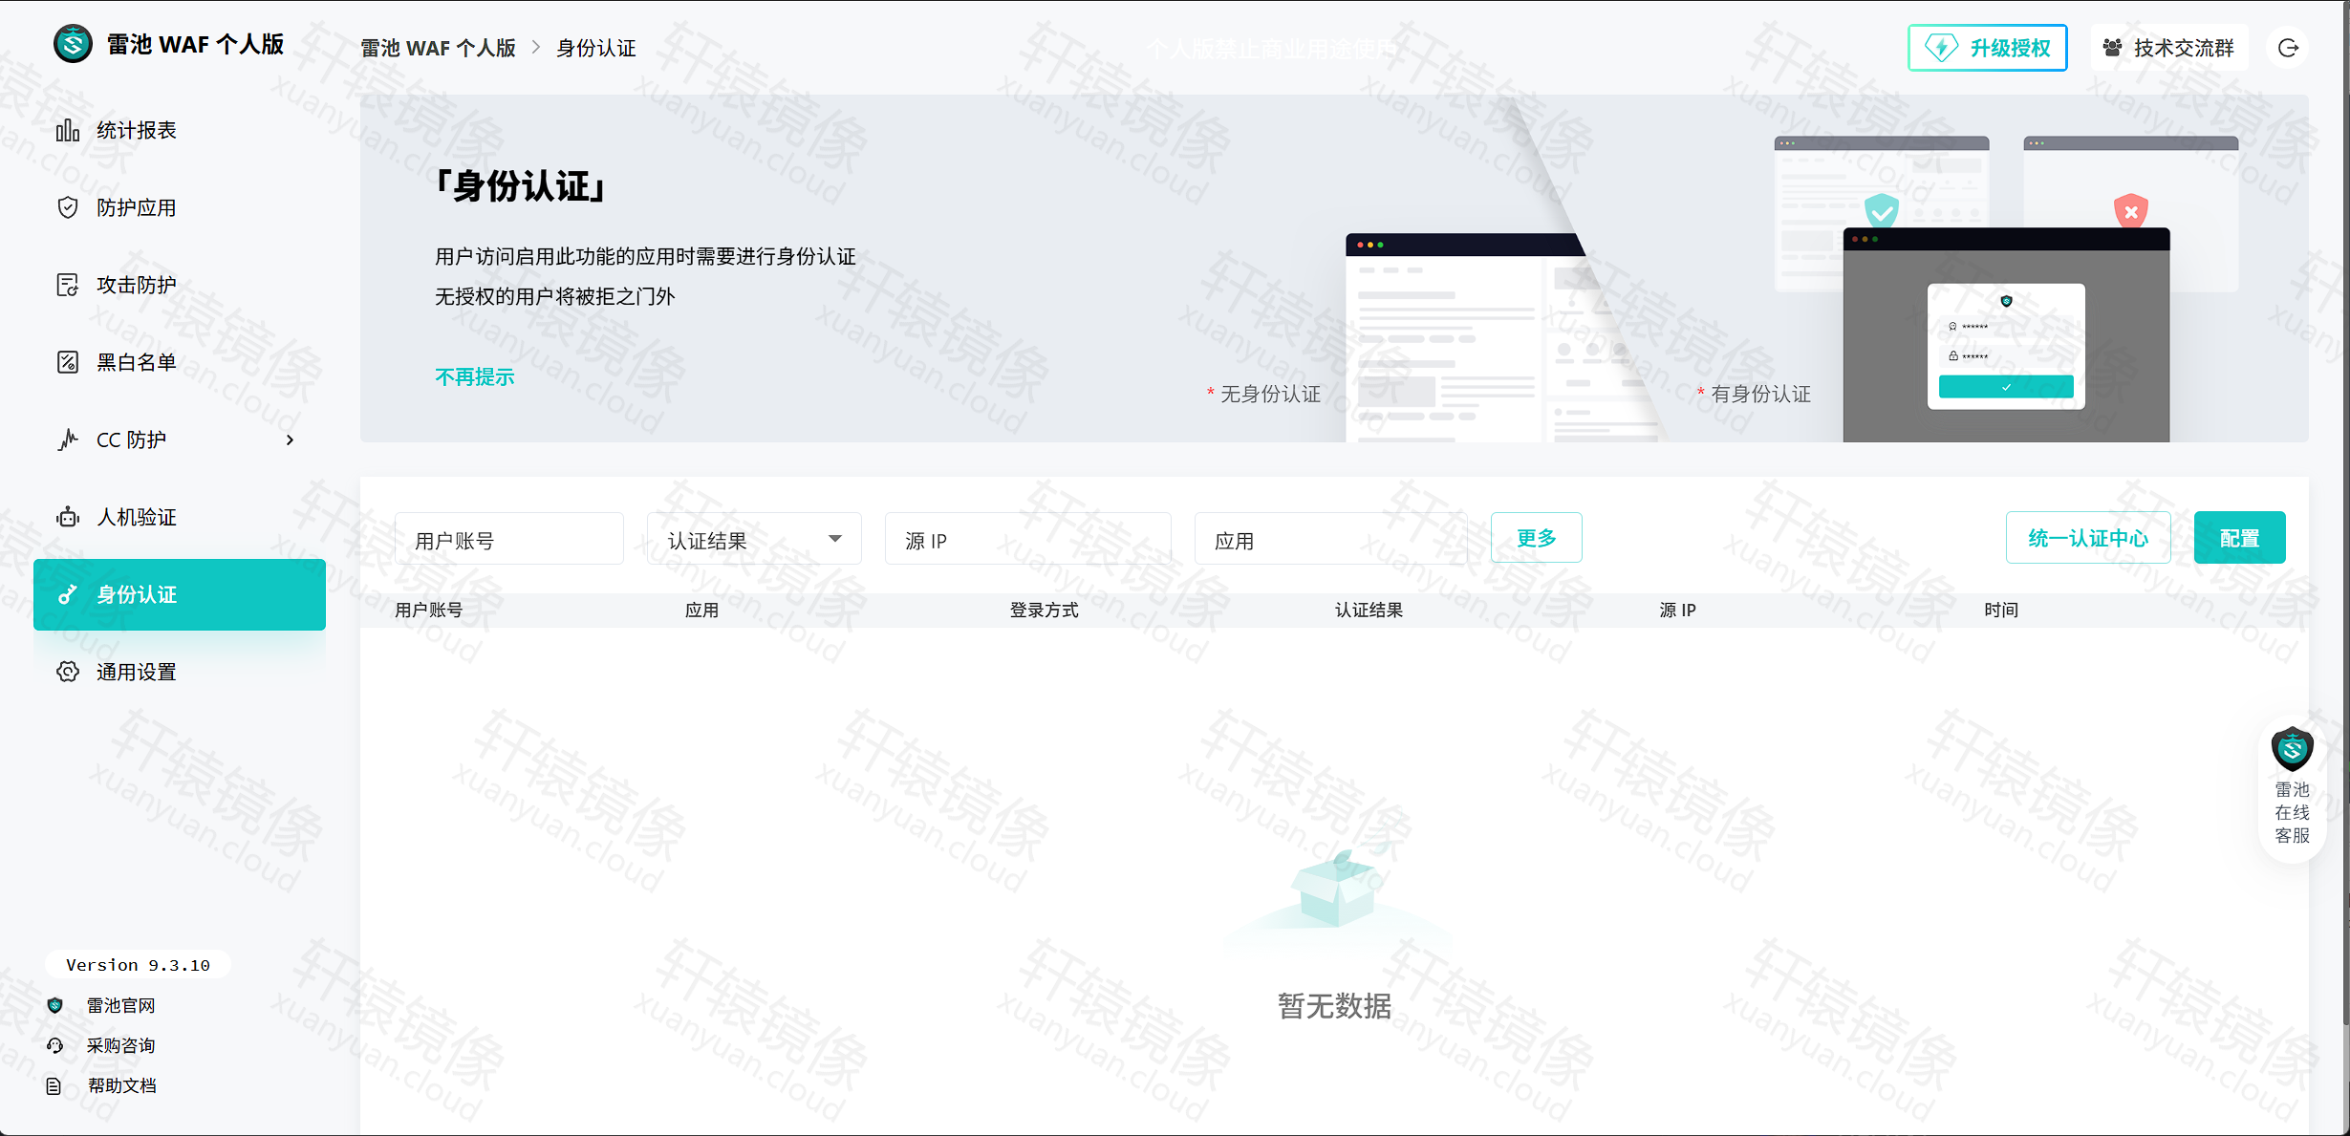Image resolution: width=2350 pixels, height=1136 pixels.
Task: Click the 时间 column header
Action: (2001, 610)
